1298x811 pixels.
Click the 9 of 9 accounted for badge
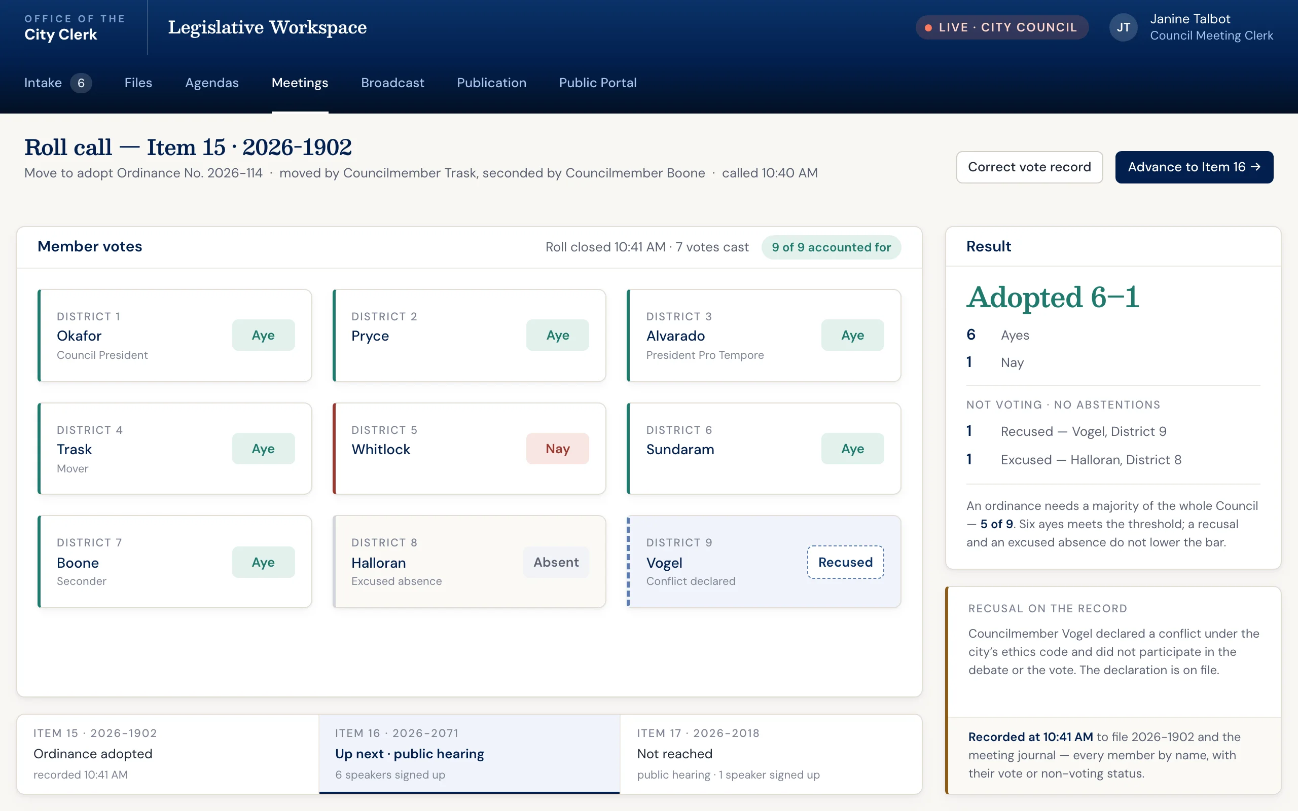[x=831, y=247]
